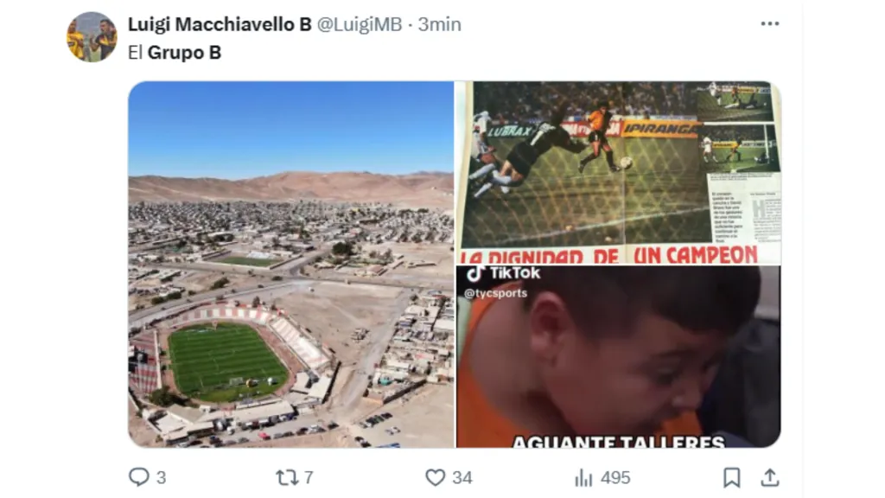The height and width of the screenshot is (498, 885).
Task: Open the TikTok Aguante Talleres image
Action: click(x=619, y=357)
